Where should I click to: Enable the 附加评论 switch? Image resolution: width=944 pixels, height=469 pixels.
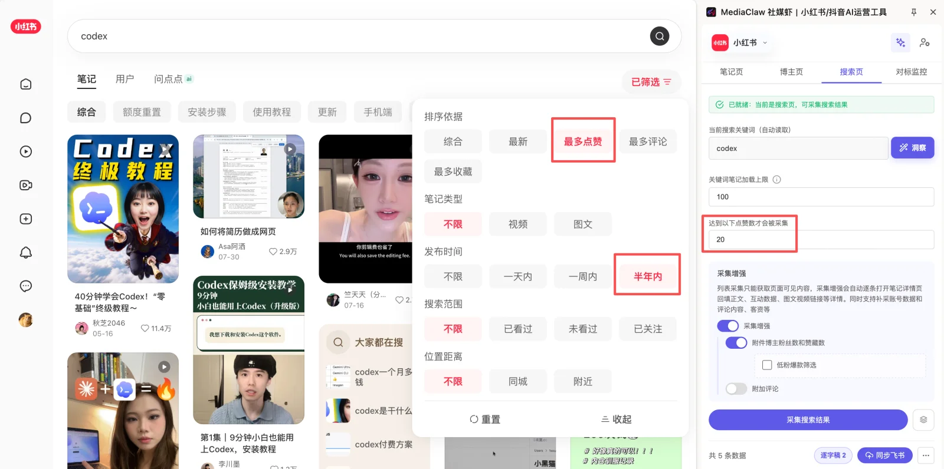(736, 389)
